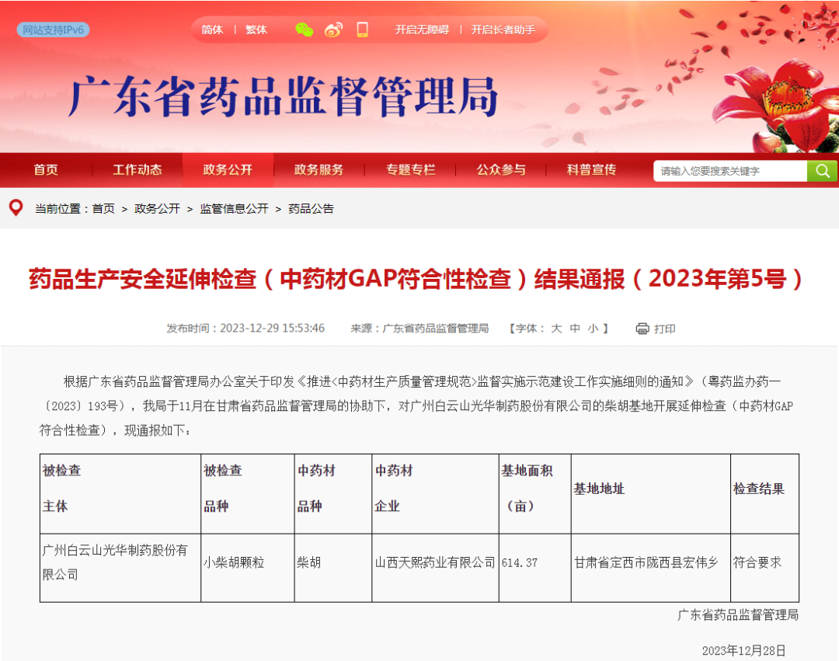
Task: Open the Weibo icon in top bar
Action: 332,30
